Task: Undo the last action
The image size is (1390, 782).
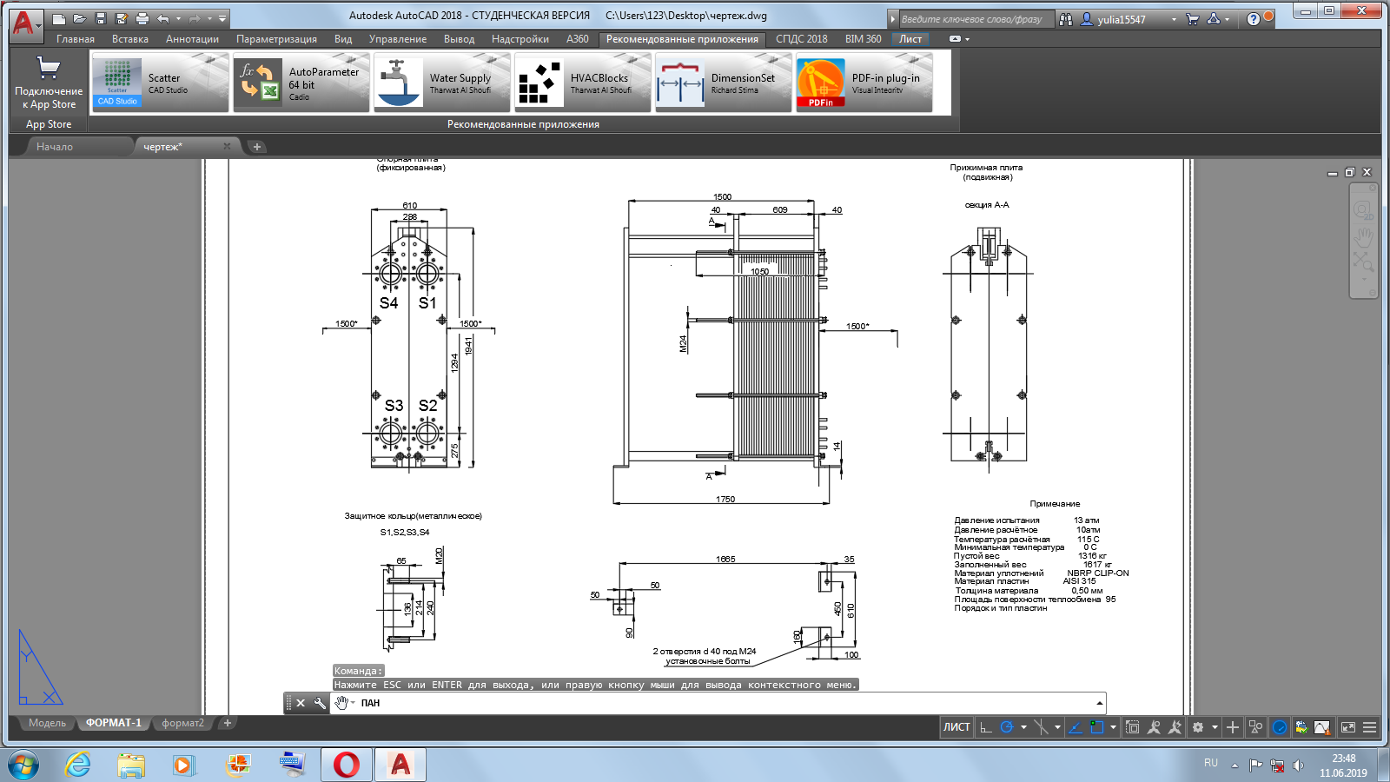Action: point(163,18)
